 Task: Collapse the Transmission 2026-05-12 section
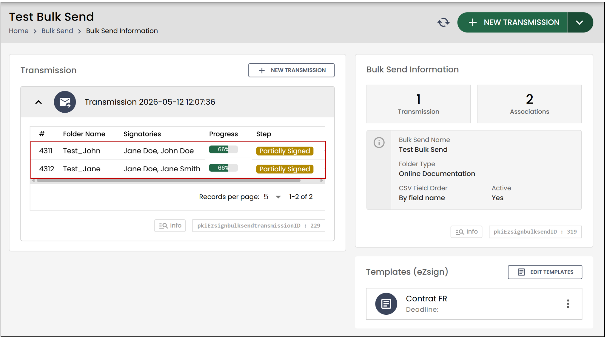[x=38, y=102]
